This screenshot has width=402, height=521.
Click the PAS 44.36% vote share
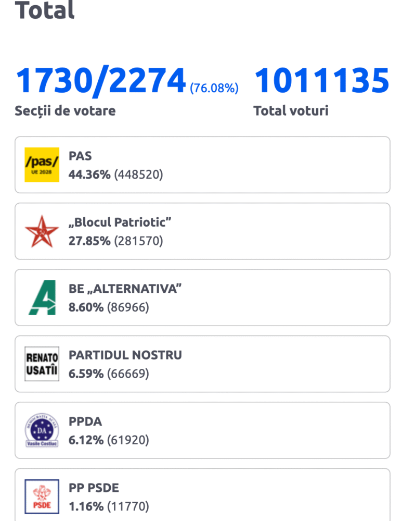click(x=89, y=175)
